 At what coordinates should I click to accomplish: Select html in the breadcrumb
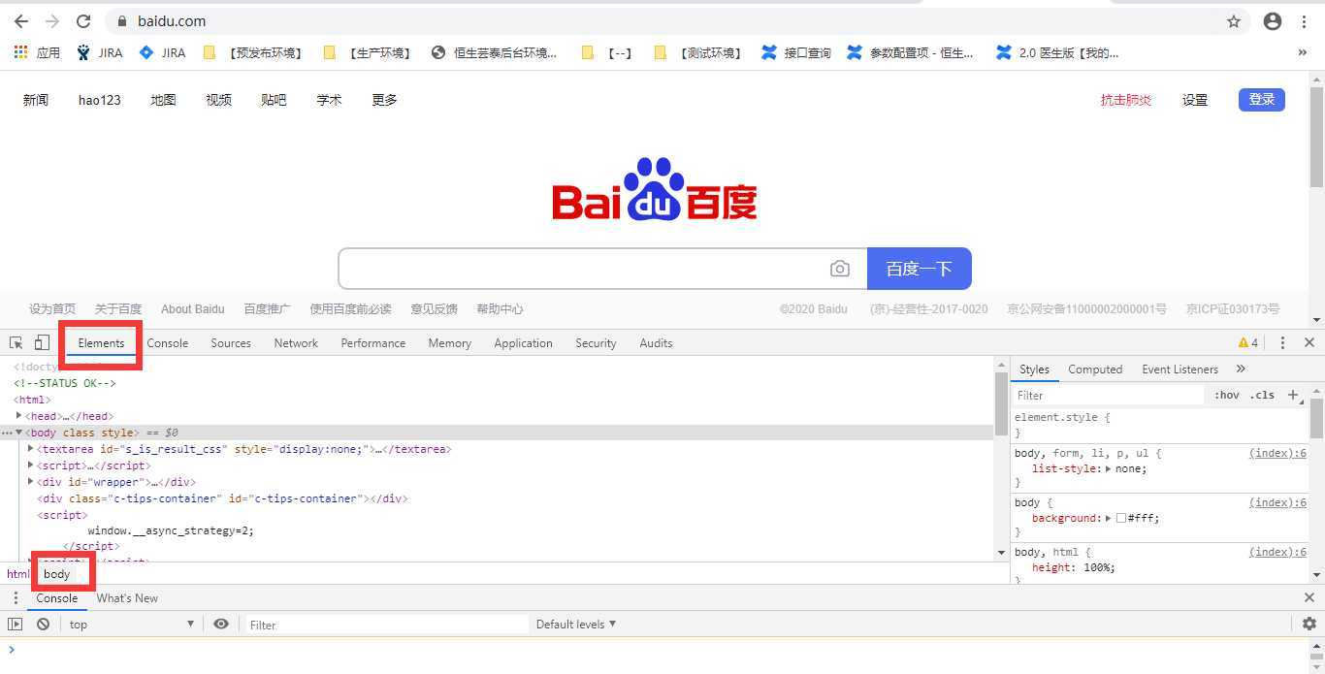(17, 573)
